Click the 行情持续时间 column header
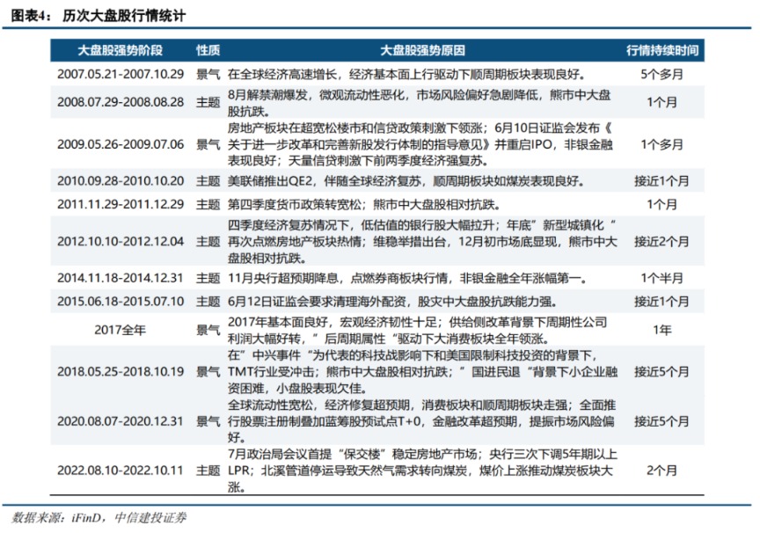760x533 pixels. point(664,50)
